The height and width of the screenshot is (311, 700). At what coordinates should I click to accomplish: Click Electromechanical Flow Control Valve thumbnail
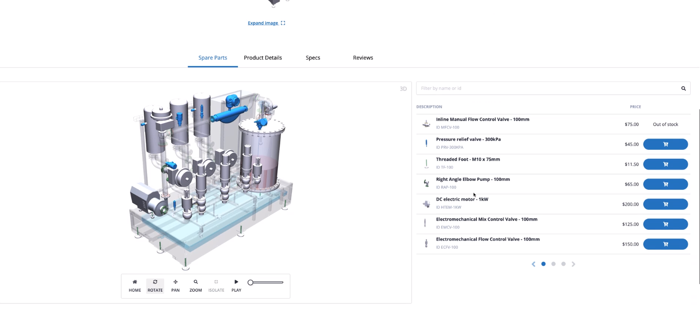point(426,243)
